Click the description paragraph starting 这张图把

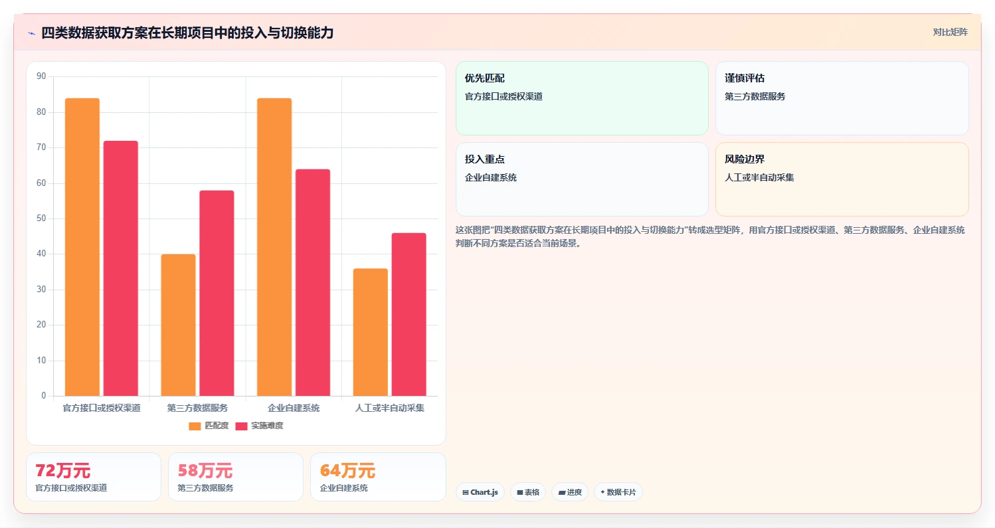pyautogui.click(x=710, y=236)
